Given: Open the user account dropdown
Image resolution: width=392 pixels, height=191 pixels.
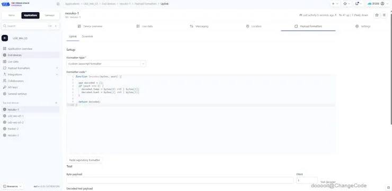Looking at the screenshot, I should pyautogui.click(x=379, y=4).
